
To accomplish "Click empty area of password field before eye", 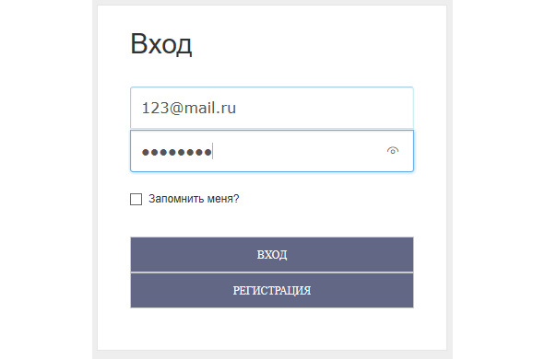I will (299, 151).
